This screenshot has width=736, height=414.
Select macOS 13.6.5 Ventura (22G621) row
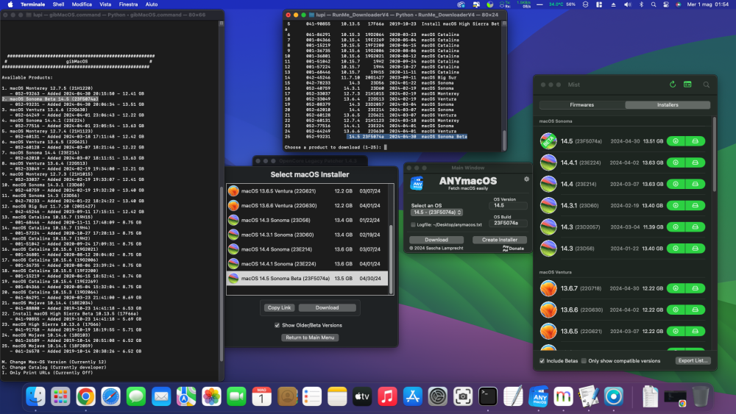308,191
